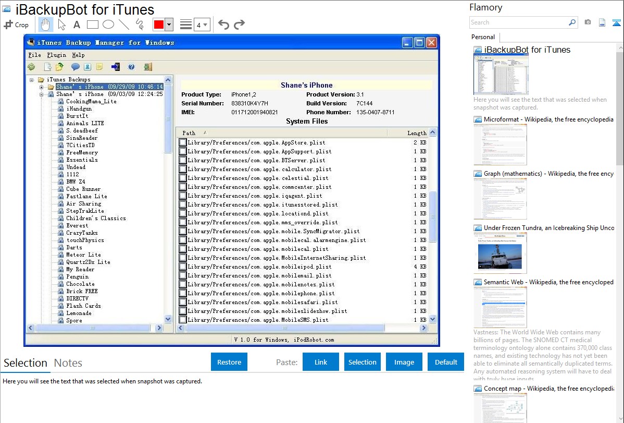Select the Crop tool
624x423 pixels.
coord(16,25)
